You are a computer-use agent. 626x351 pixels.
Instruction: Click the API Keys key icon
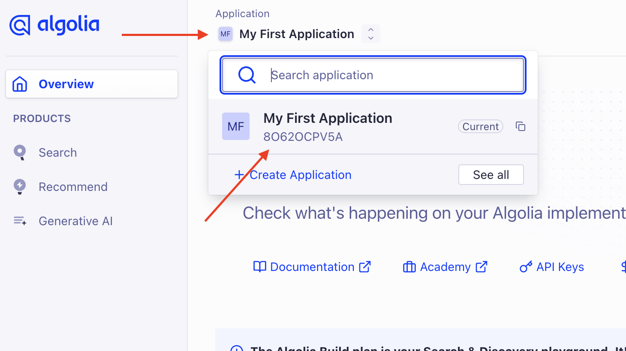[526, 267]
